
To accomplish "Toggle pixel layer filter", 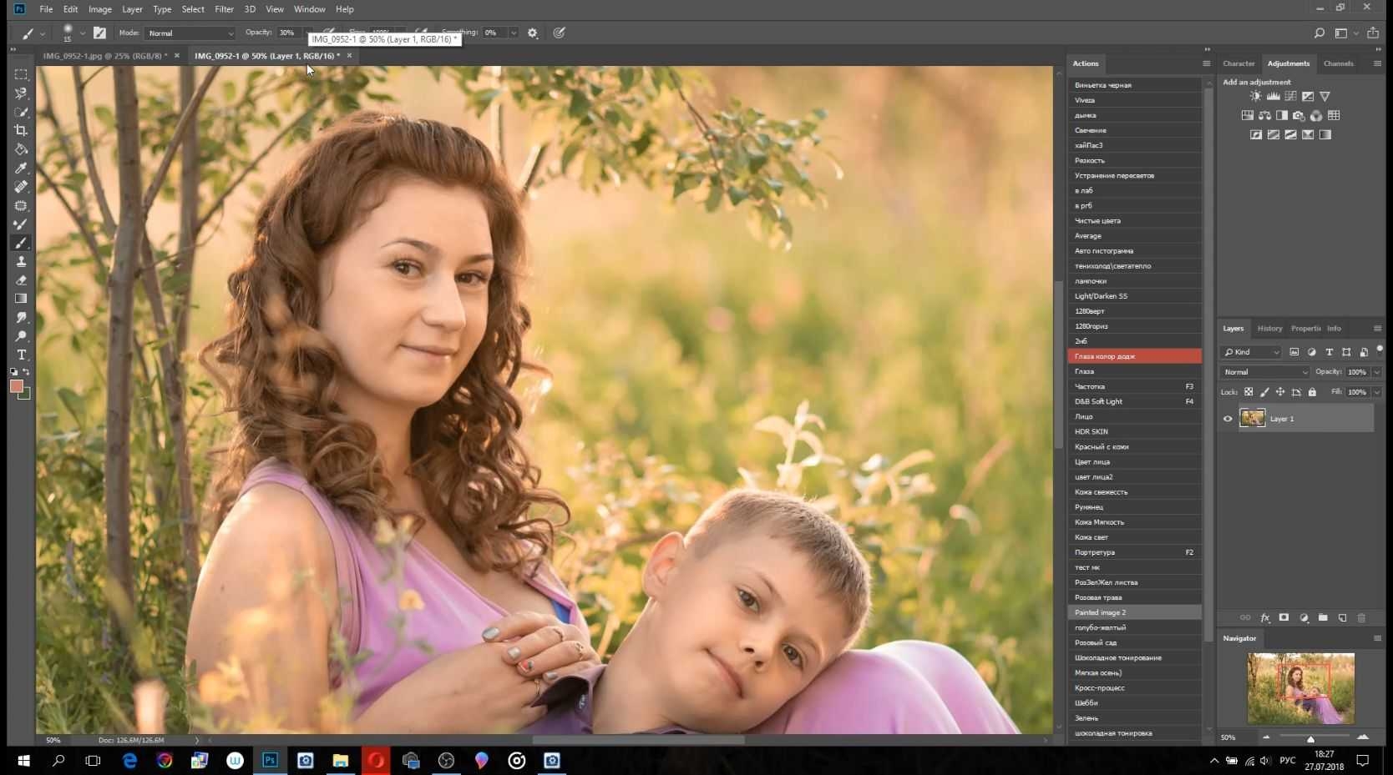I will pos(1294,352).
